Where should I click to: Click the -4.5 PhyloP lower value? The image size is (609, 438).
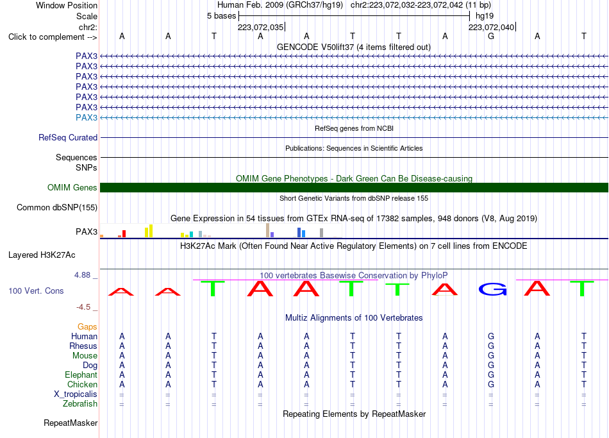point(83,307)
